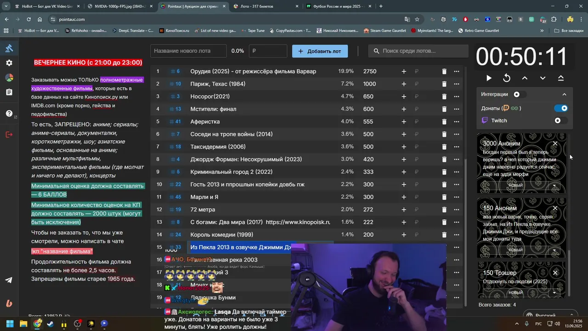Open options for 72 метра lot
588x331 pixels.
457,209
